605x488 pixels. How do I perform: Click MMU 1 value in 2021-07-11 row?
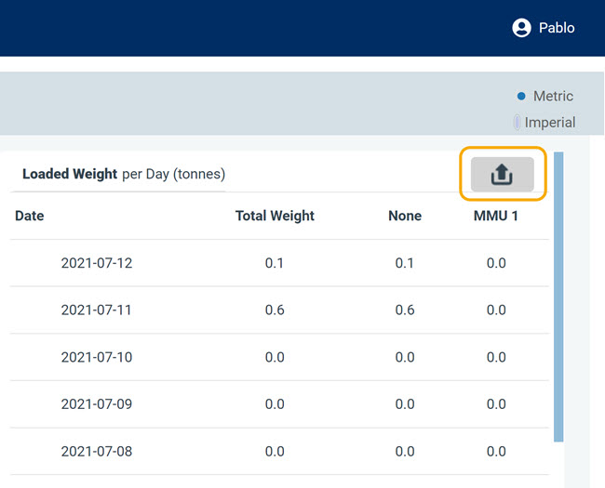point(496,310)
